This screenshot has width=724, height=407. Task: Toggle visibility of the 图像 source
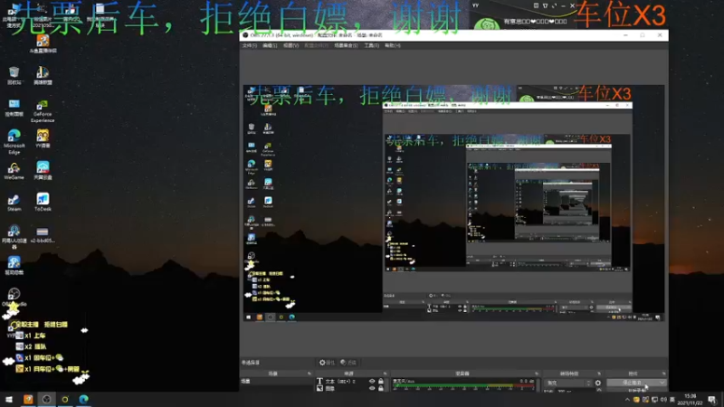coord(372,388)
